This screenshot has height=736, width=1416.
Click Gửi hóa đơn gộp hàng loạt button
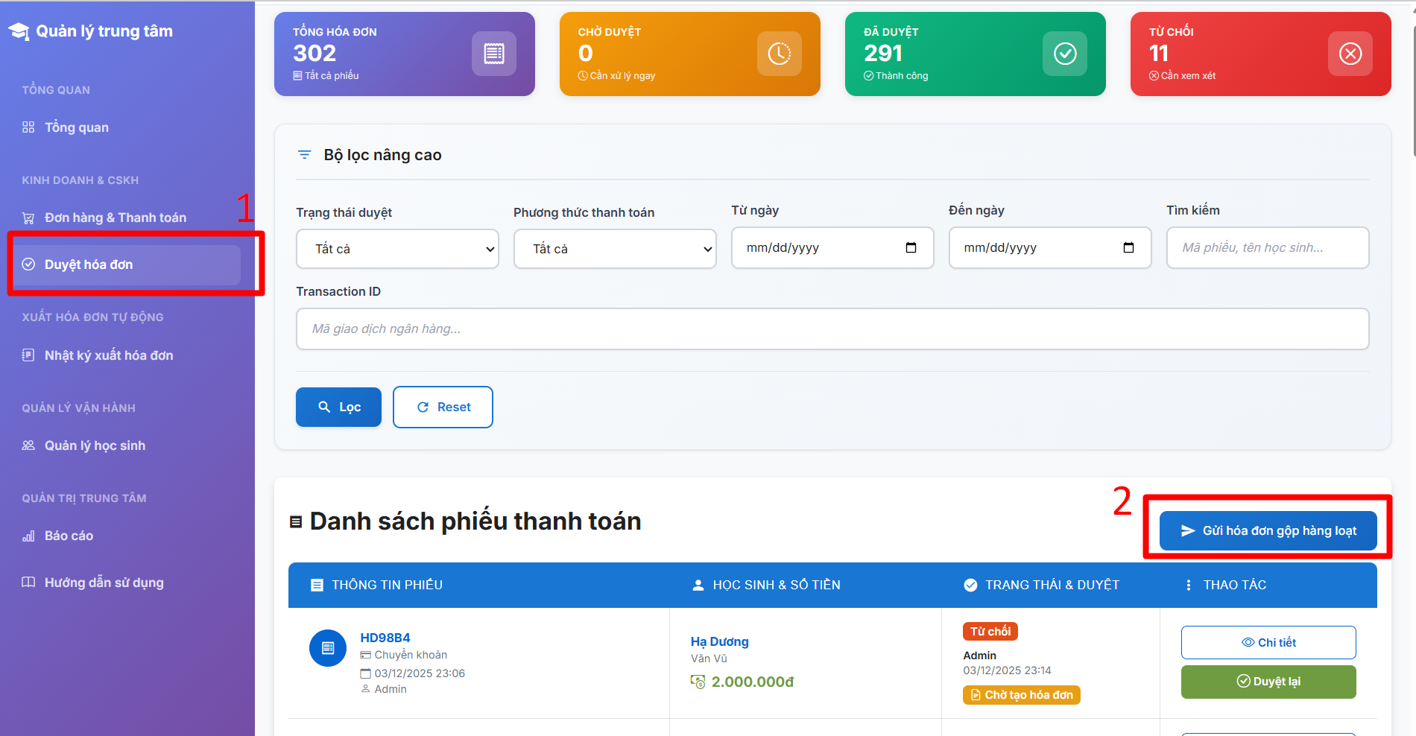(1268, 530)
